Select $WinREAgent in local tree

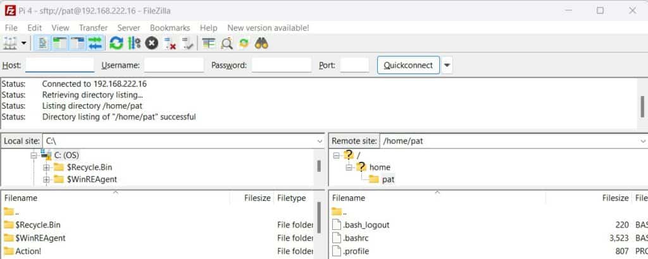click(x=92, y=179)
